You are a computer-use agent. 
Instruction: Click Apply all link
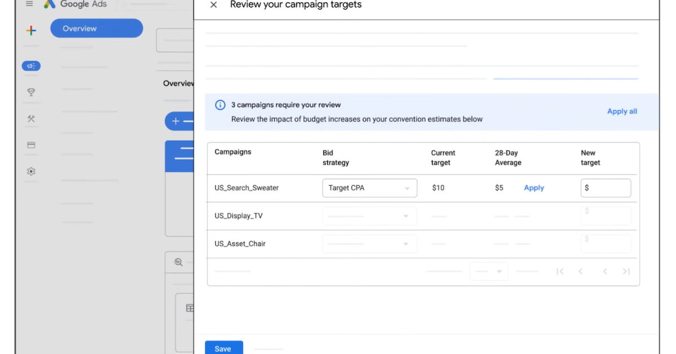(622, 112)
